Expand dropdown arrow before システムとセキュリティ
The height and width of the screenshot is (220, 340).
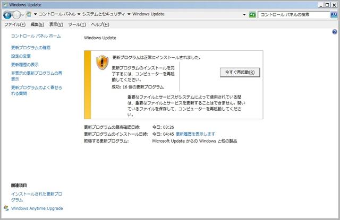(79, 14)
